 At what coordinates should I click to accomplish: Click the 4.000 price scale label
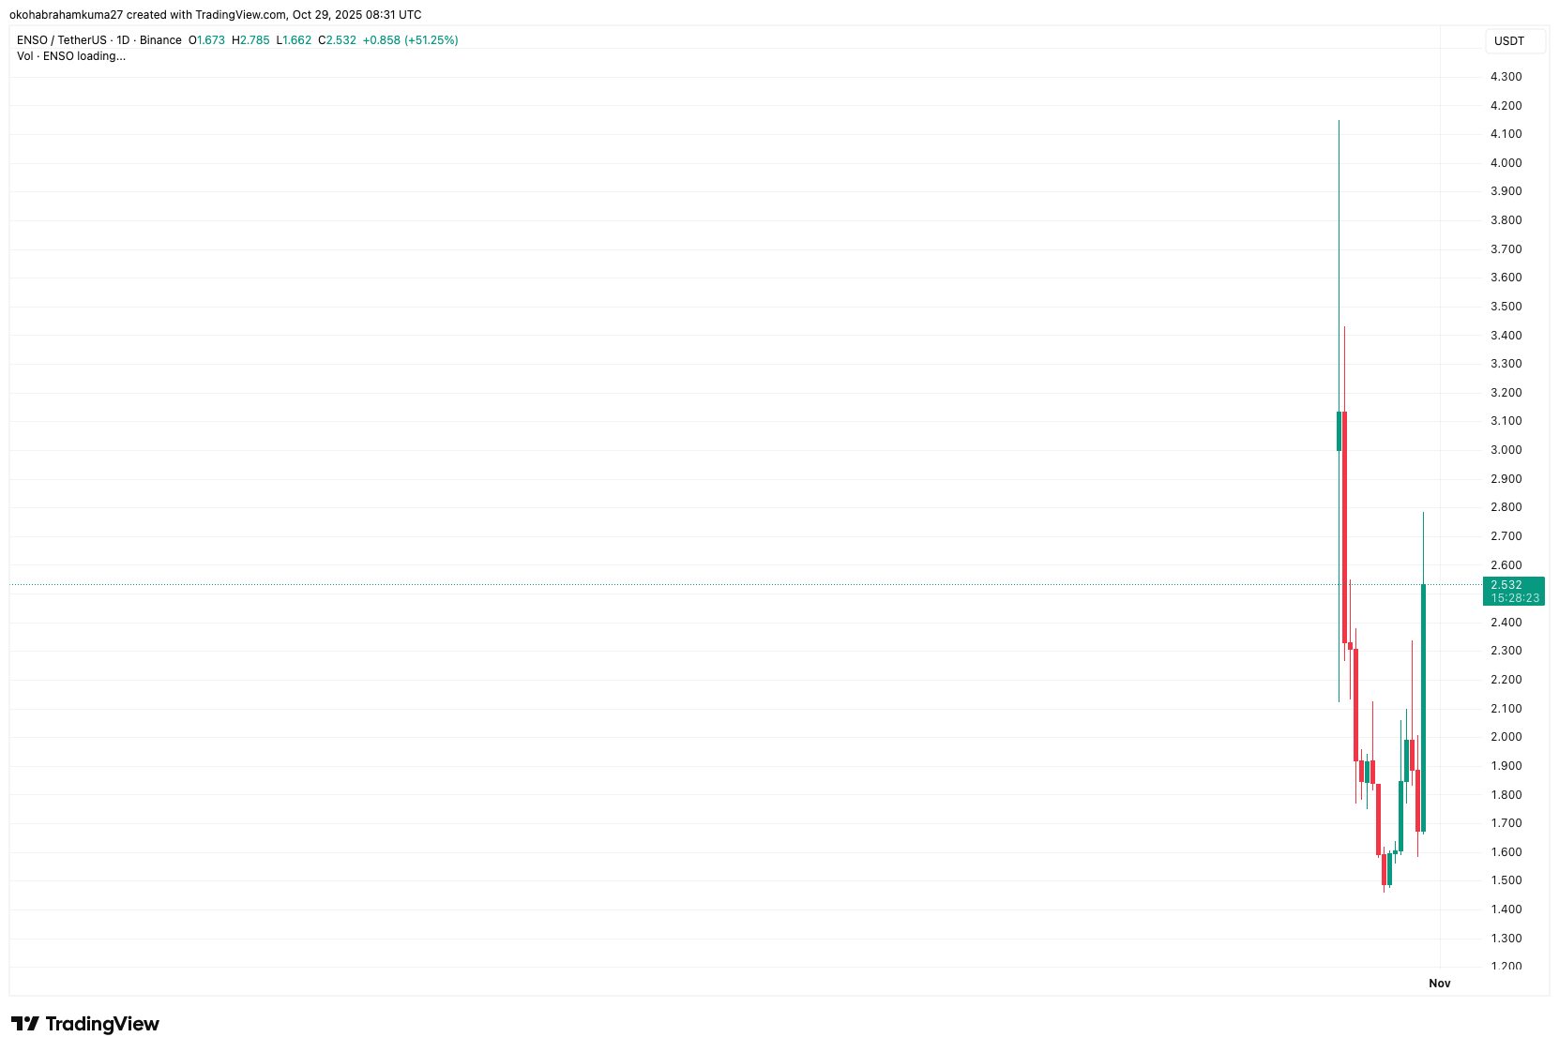click(x=1506, y=163)
